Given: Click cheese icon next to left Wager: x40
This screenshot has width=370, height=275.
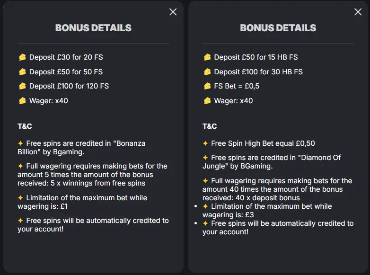Looking at the screenshot, I should [22, 101].
